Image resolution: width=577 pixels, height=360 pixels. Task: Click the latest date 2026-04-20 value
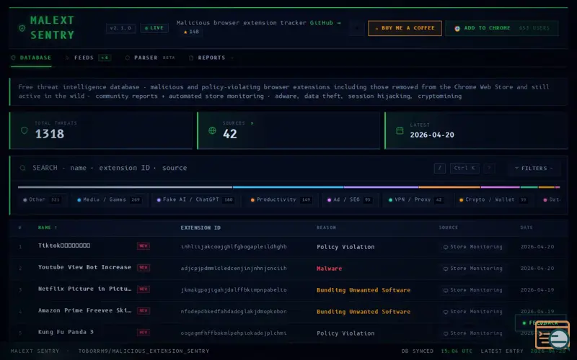(x=432, y=135)
